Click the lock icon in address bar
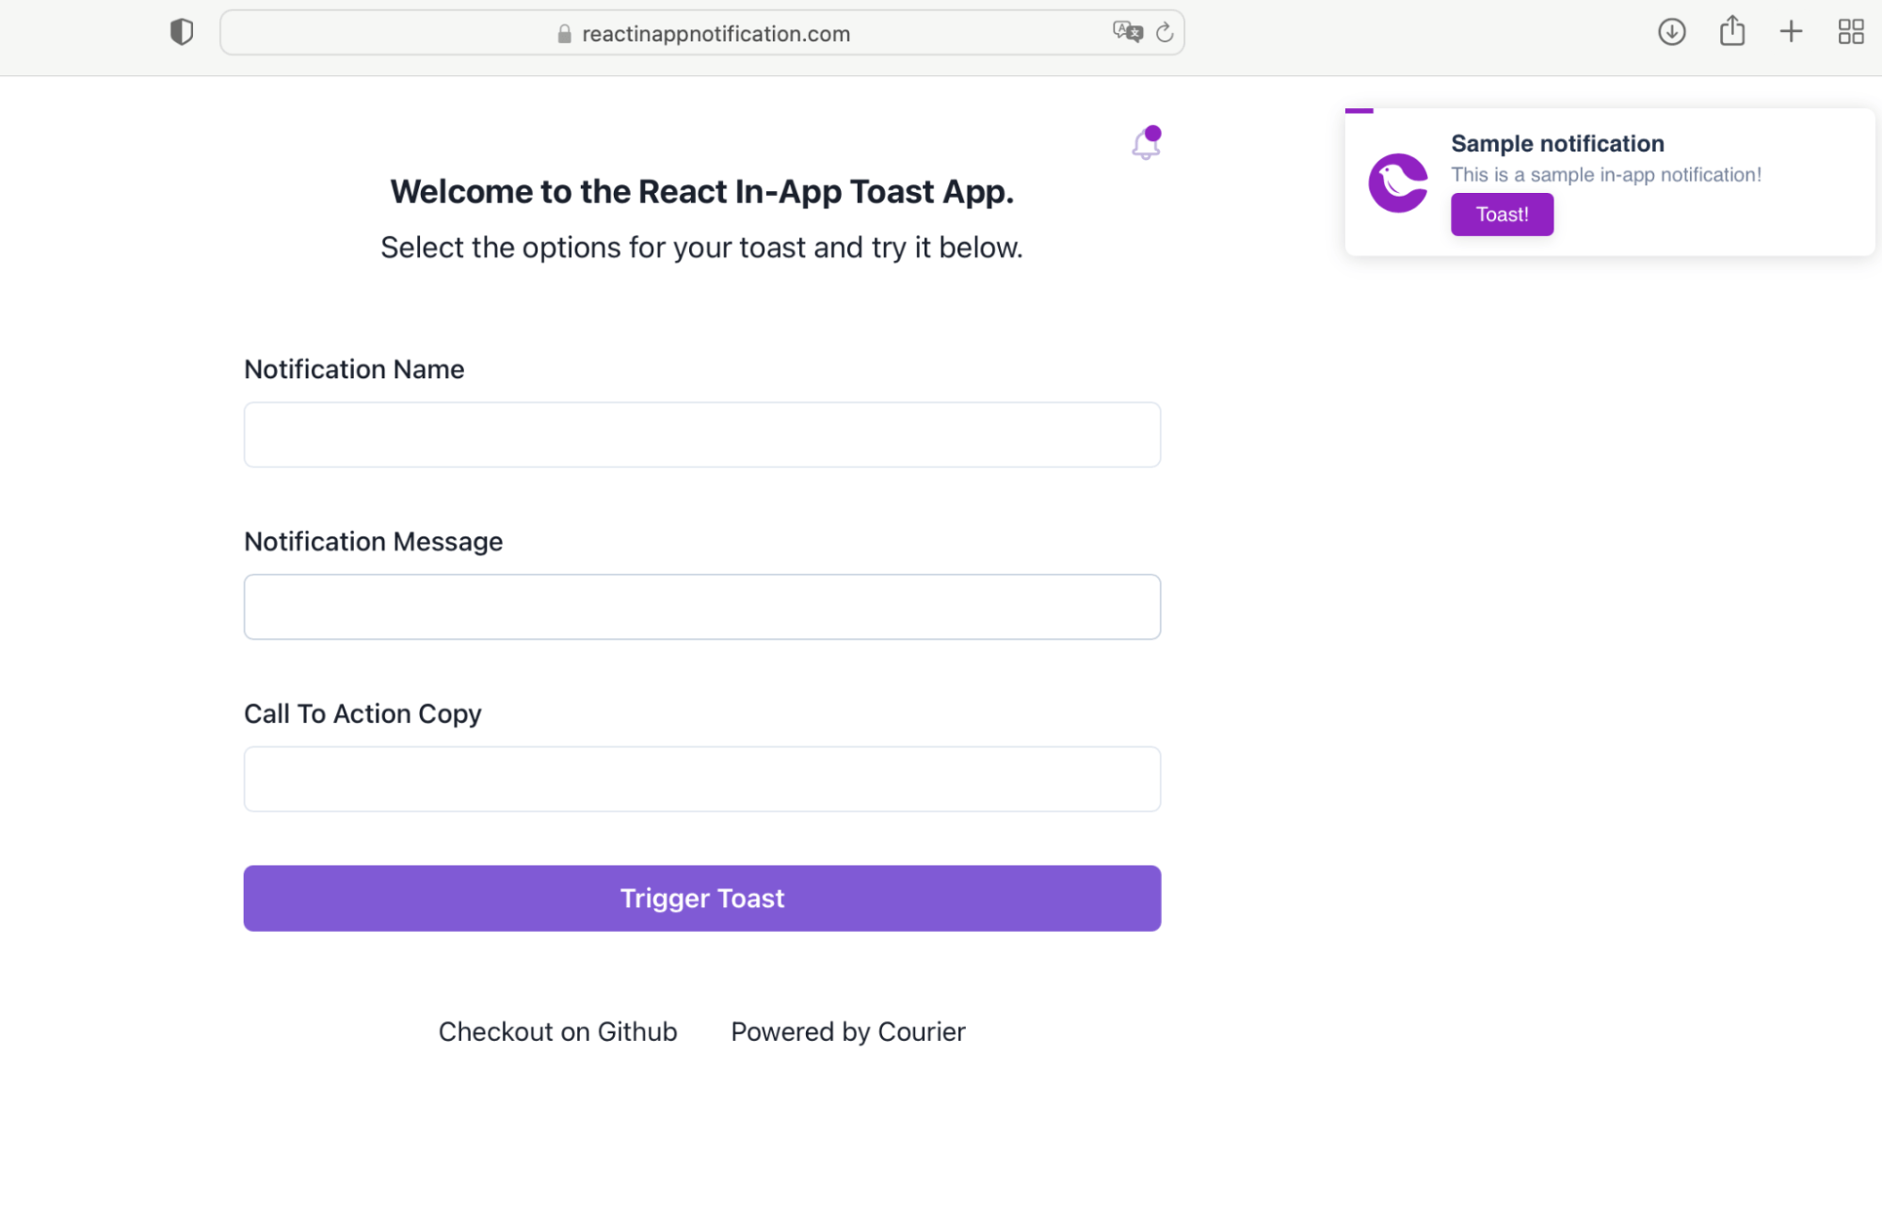The width and height of the screenshot is (1882, 1230). [x=564, y=34]
